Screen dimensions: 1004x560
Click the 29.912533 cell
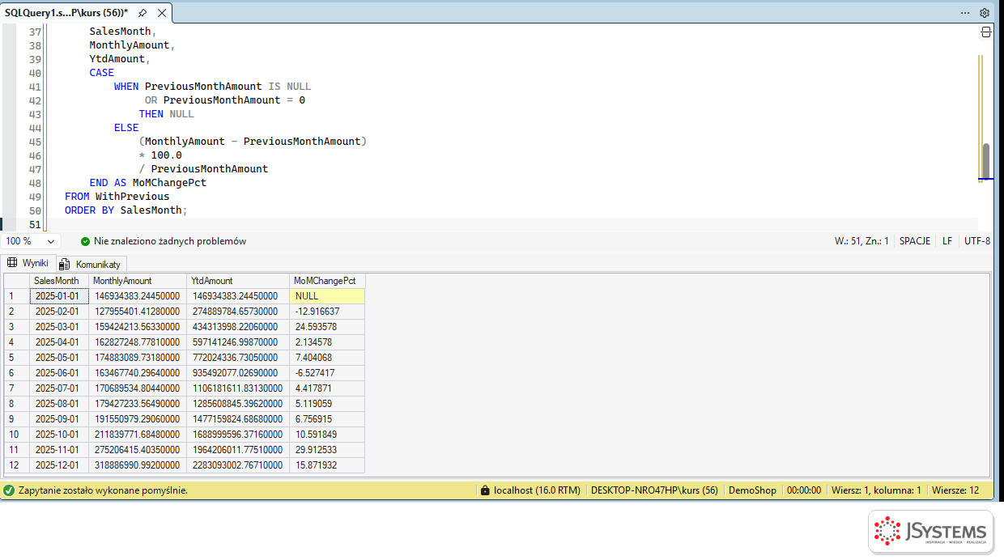pos(327,450)
